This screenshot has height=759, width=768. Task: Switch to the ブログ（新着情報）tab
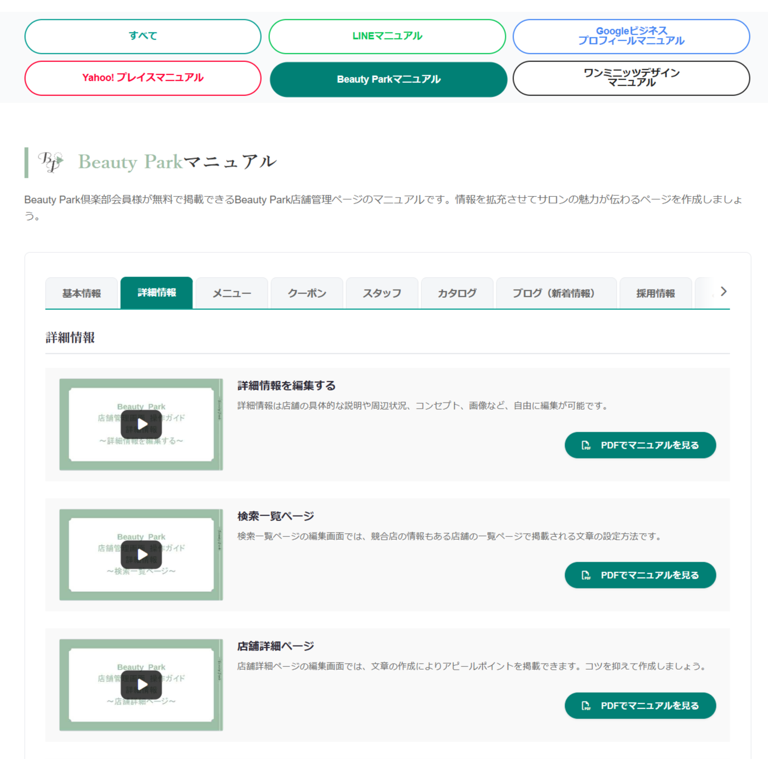coord(557,293)
